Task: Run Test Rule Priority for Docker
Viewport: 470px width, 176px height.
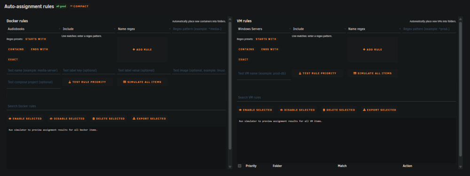Action: [x=87, y=82]
